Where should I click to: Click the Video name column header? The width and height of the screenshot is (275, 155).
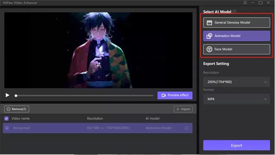(x=20, y=119)
